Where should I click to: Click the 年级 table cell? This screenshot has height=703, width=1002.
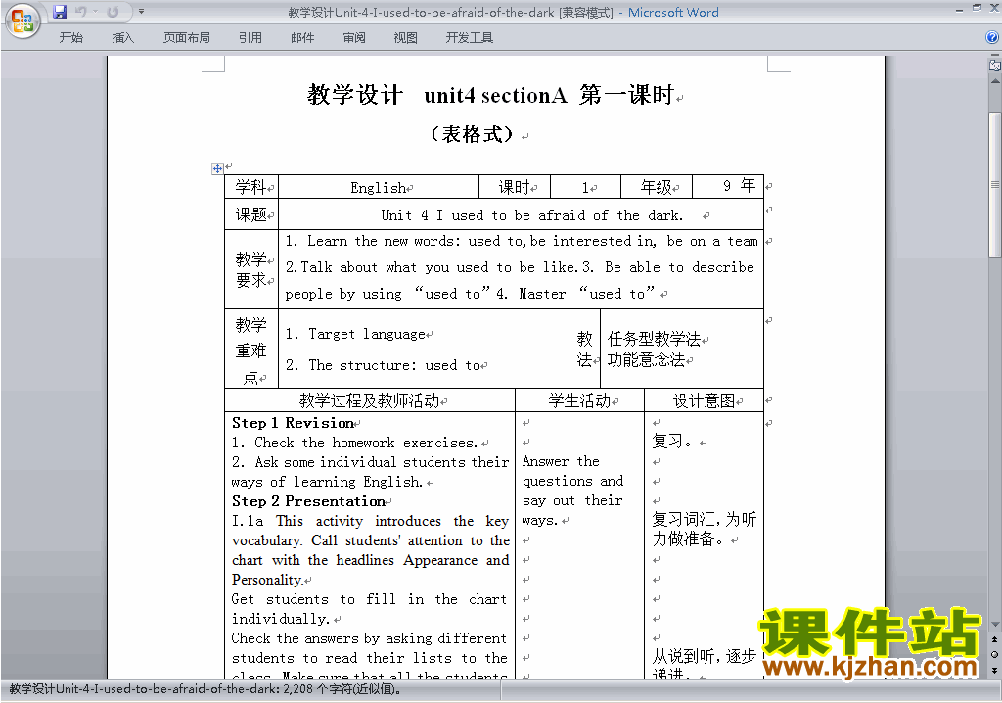click(657, 187)
